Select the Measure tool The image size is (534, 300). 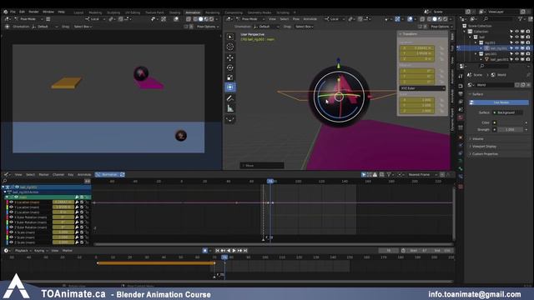230,108
